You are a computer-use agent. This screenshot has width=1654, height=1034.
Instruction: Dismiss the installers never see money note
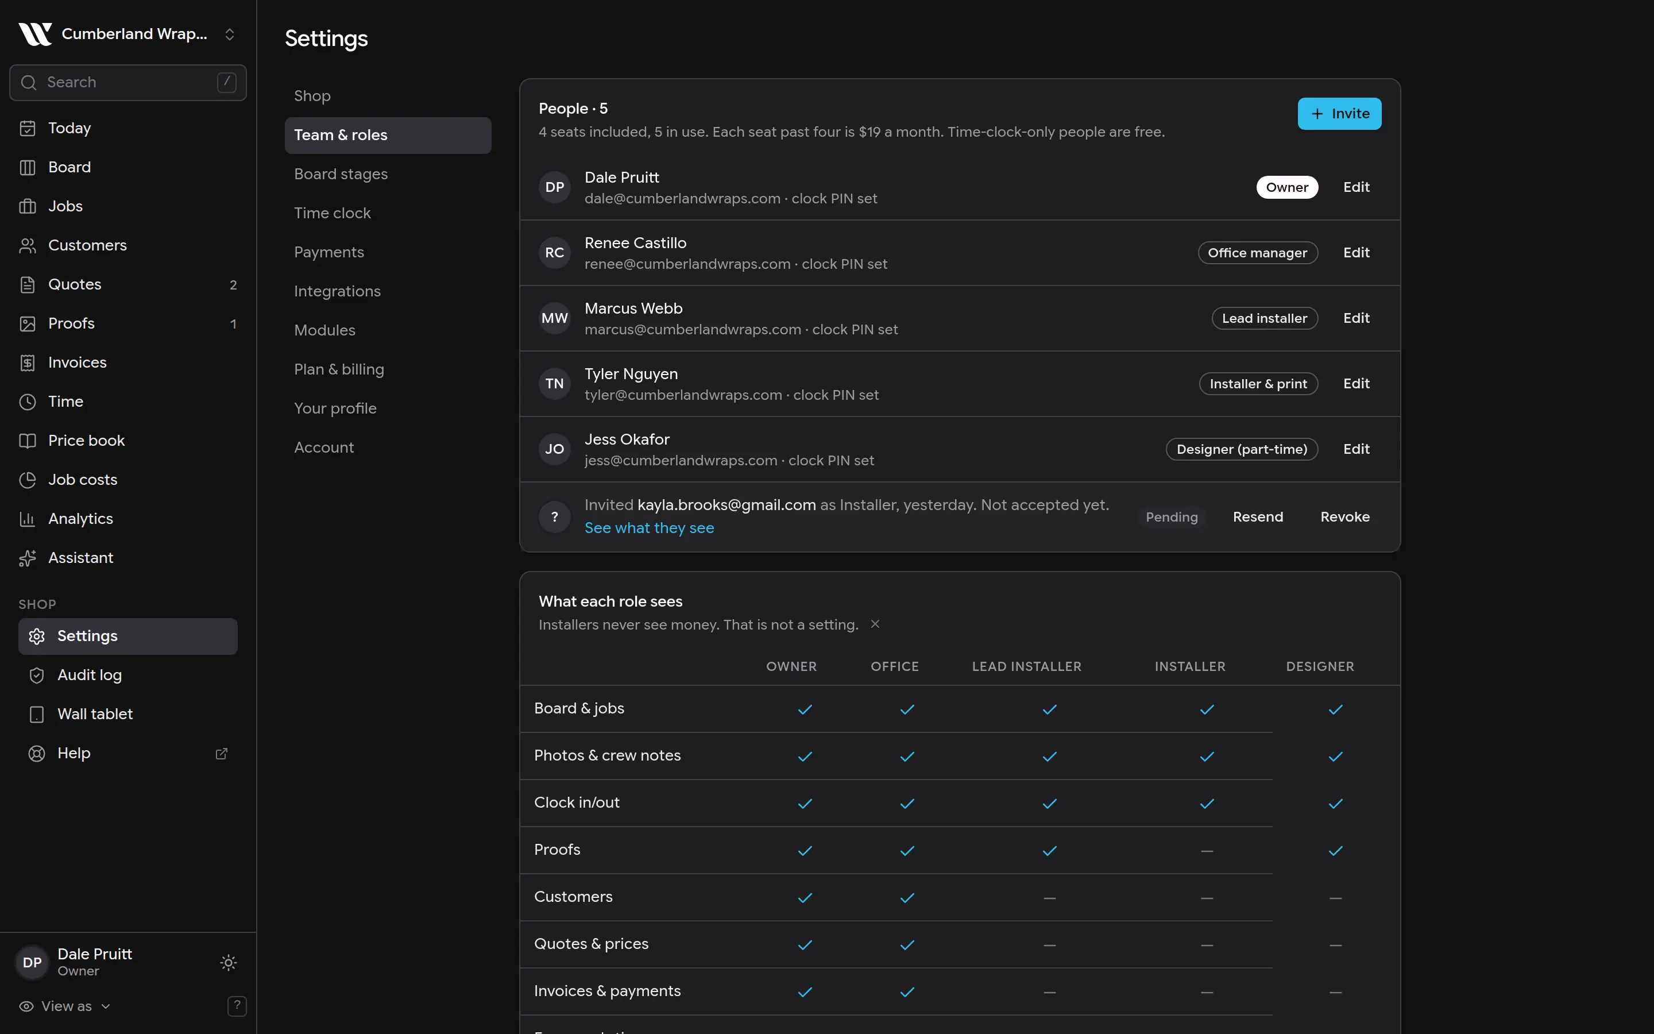point(875,624)
